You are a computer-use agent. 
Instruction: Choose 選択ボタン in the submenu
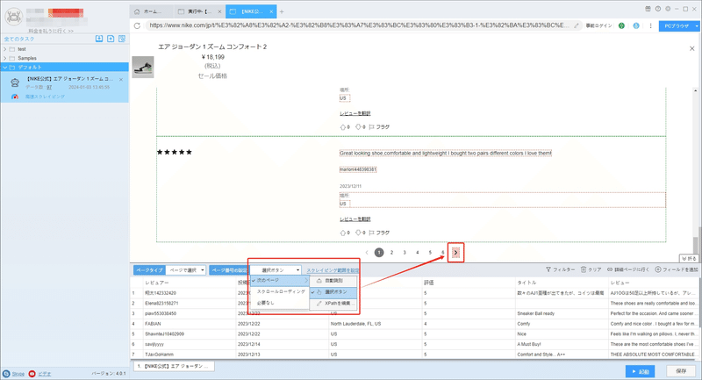click(x=334, y=292)
